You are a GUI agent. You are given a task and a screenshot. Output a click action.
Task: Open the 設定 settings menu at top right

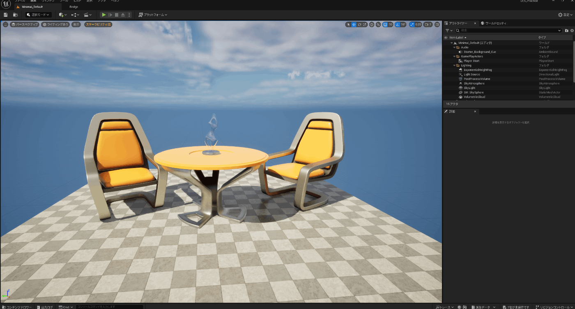tap(566, 15)
